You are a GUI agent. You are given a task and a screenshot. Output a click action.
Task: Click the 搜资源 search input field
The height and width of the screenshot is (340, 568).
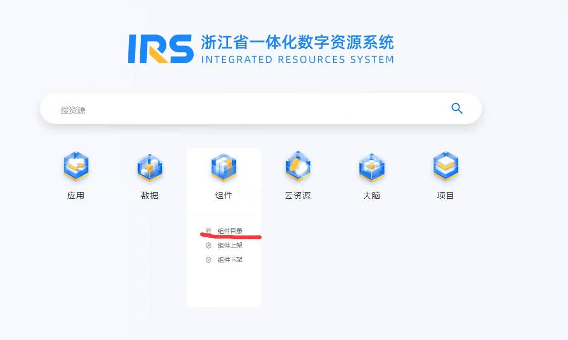[247, 109]
